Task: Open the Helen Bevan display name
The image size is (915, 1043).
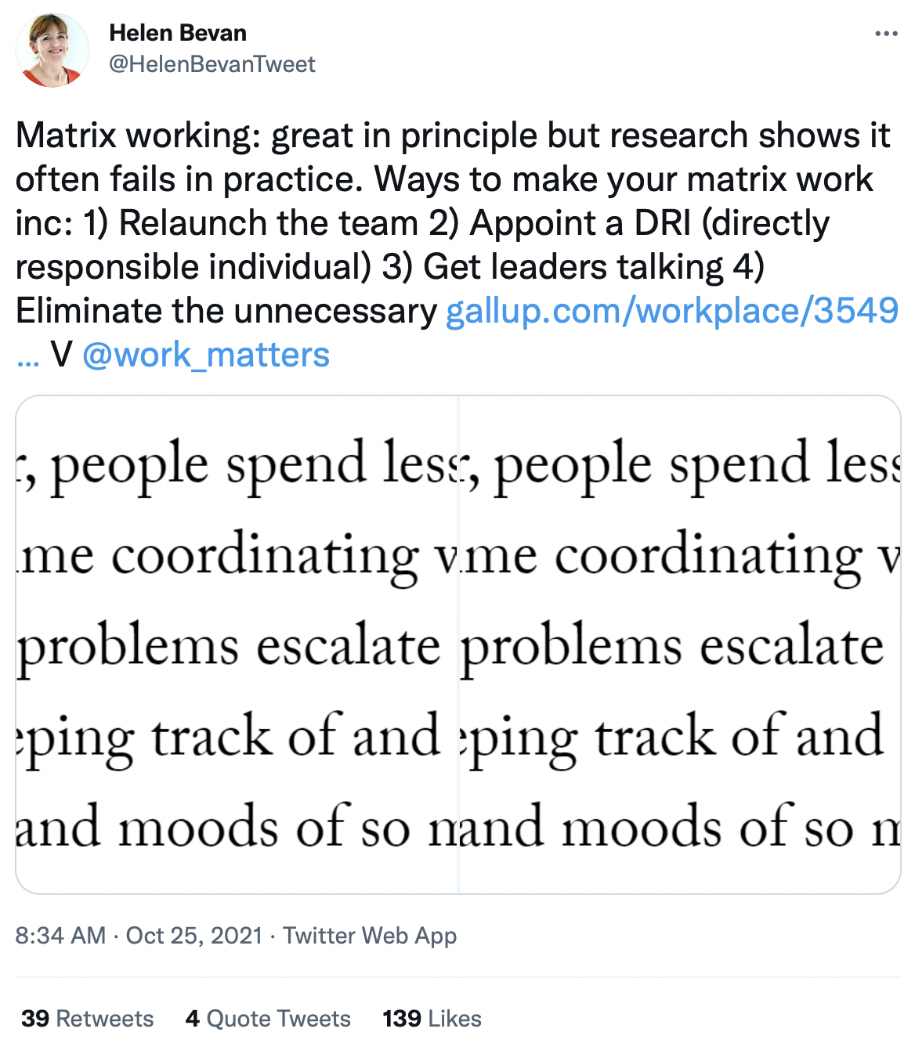Action: click(178, 33)
